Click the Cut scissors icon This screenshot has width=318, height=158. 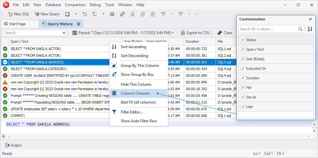click(133, 14)
